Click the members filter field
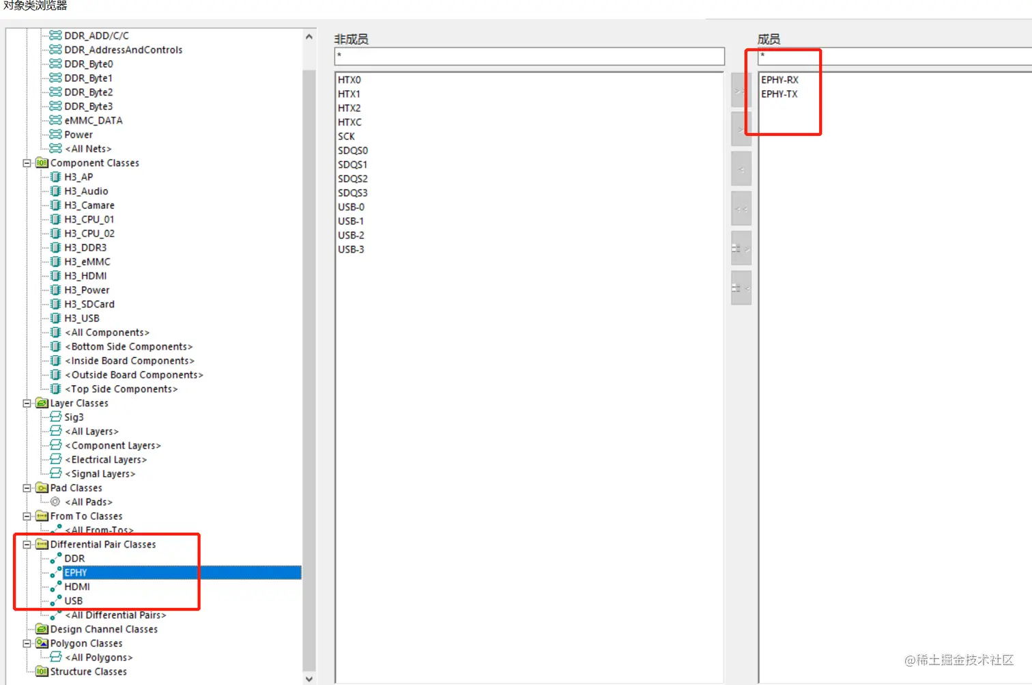 point(895,56)
